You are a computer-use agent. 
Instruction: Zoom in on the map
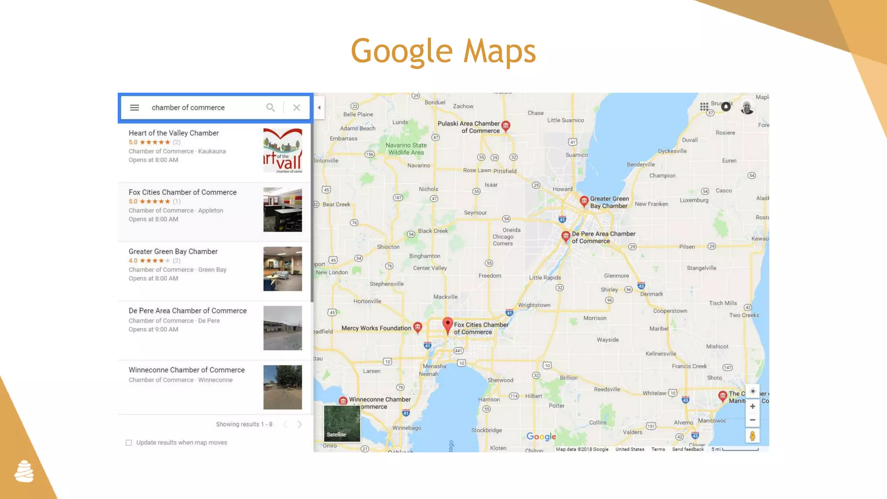pos(753,406)
